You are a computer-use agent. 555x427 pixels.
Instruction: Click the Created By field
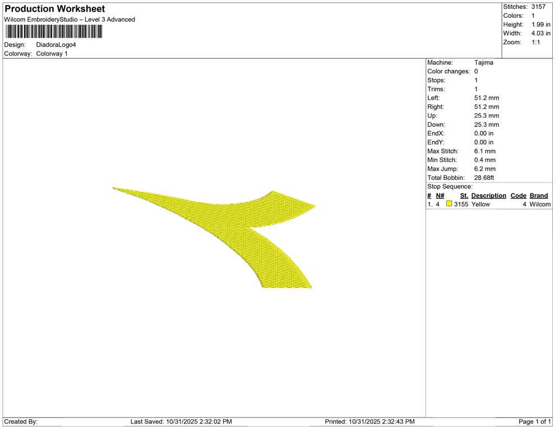pyautogui.click(x=22, y=421)
